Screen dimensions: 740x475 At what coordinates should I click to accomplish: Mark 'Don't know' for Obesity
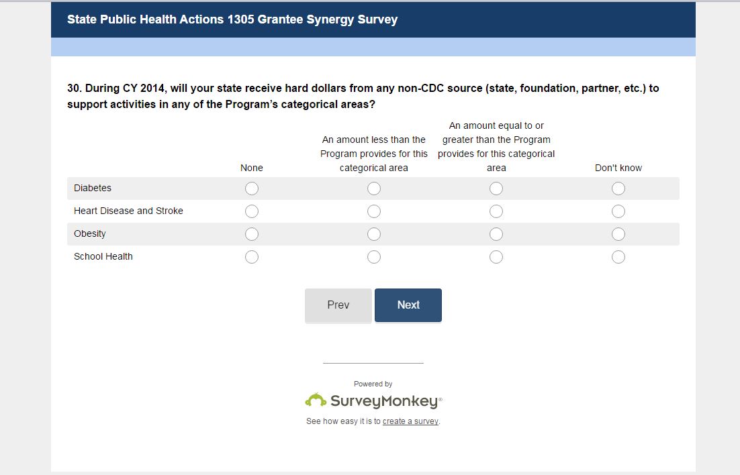pos(618,234)
